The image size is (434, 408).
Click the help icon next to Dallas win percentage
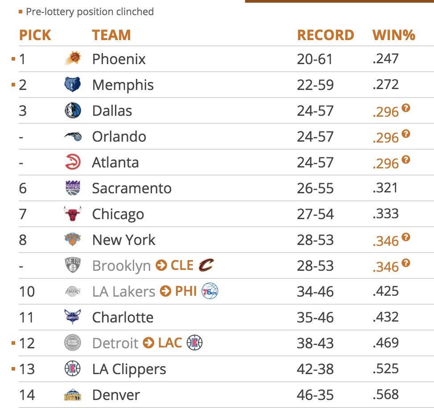pyautogui.click(x=405, y=108)
